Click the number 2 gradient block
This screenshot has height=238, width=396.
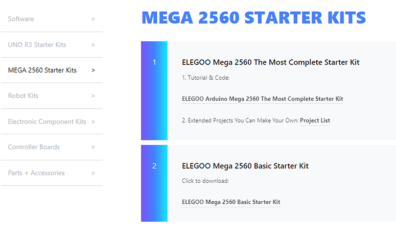click(154, 183)
